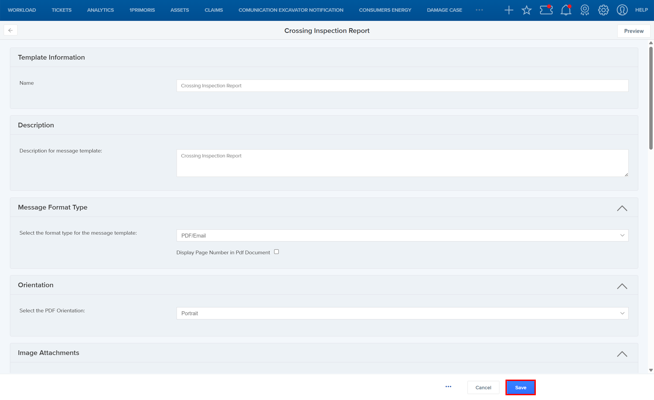Viewport: 654px width, 400px height.
Task: Click the Preview button
Action: coord(634,31)
